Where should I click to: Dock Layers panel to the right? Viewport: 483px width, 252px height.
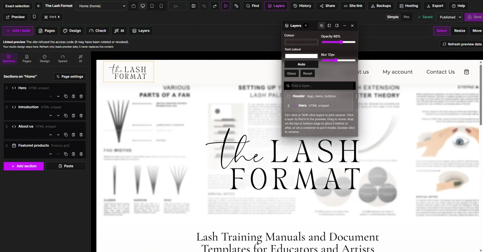click(337, 25)
